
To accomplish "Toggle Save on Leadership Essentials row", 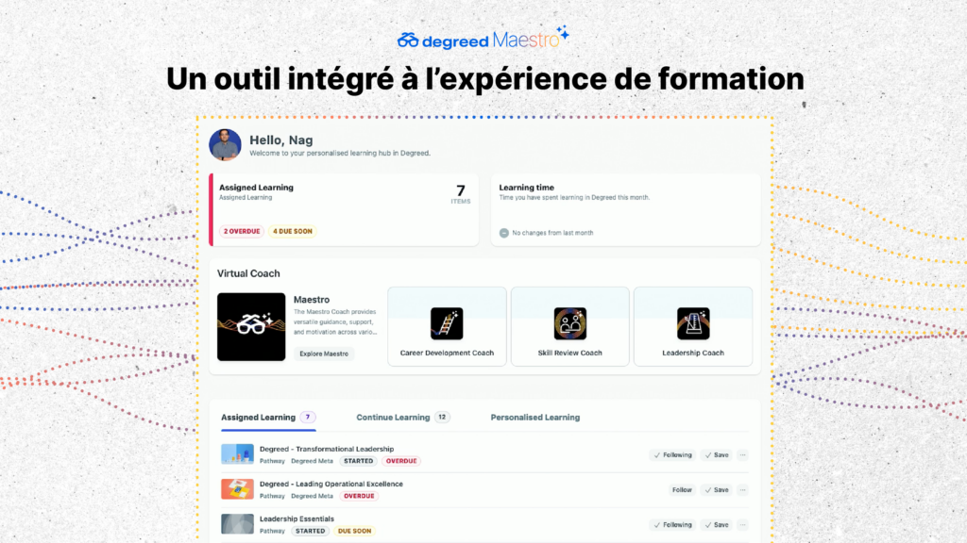I will tap(717, 525).
